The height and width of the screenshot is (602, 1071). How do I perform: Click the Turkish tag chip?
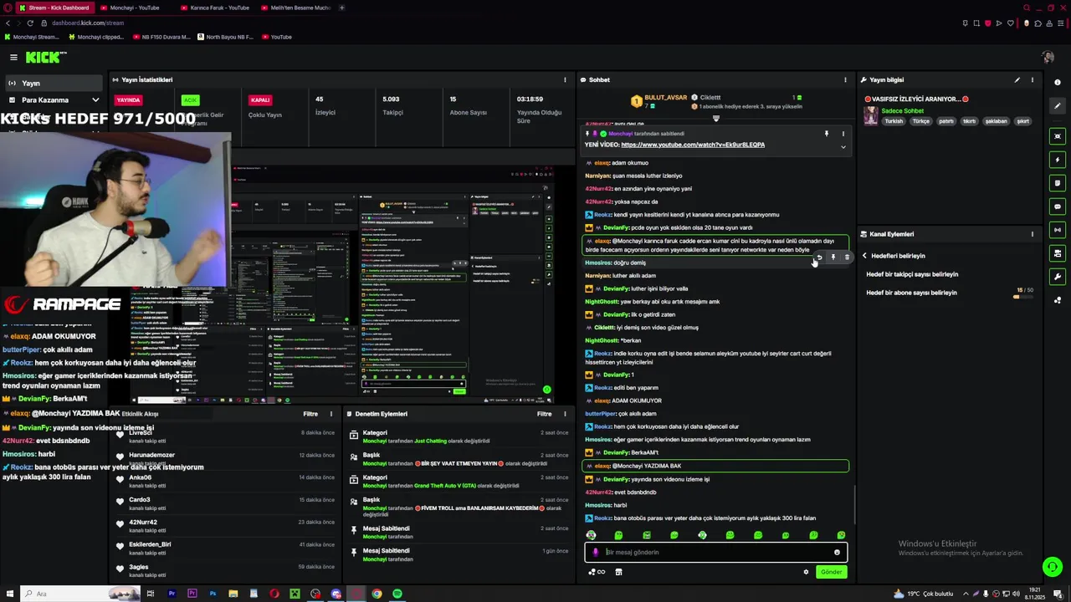894,121
